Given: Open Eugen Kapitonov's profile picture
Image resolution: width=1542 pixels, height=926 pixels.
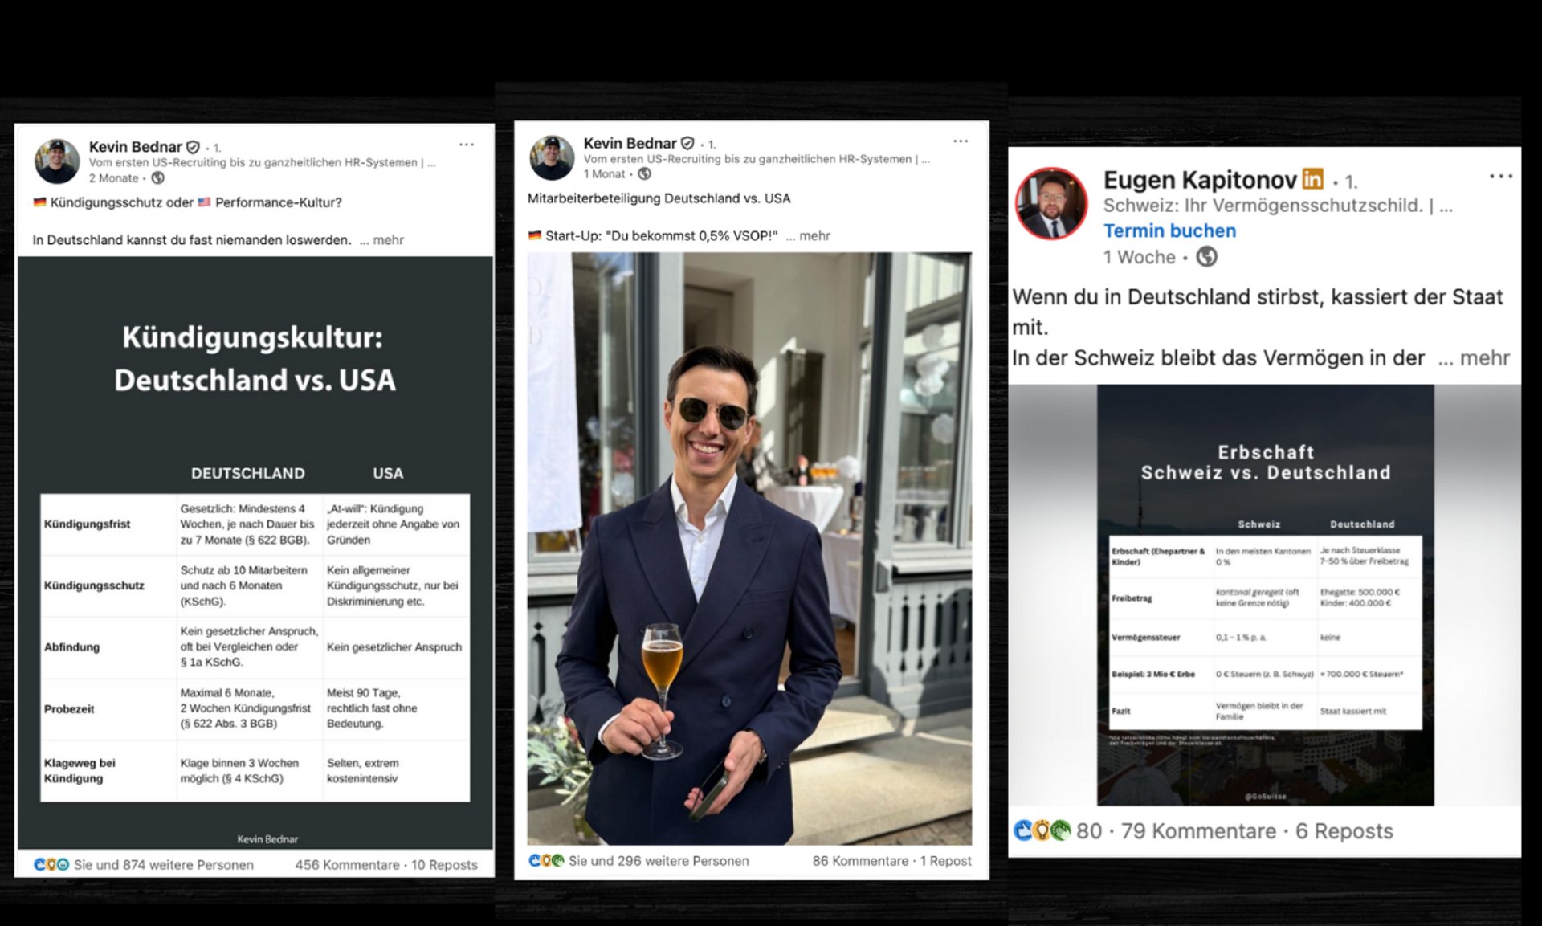Looking at the screenshot, I should 1051,204.
